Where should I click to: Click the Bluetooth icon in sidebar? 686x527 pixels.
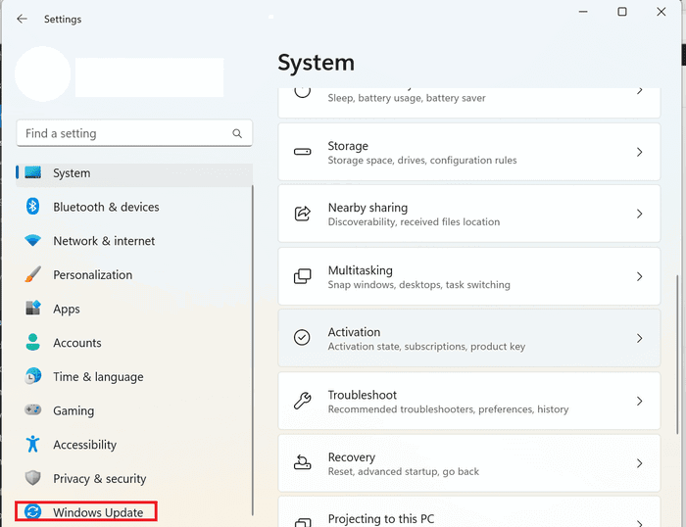pos(32,206)
